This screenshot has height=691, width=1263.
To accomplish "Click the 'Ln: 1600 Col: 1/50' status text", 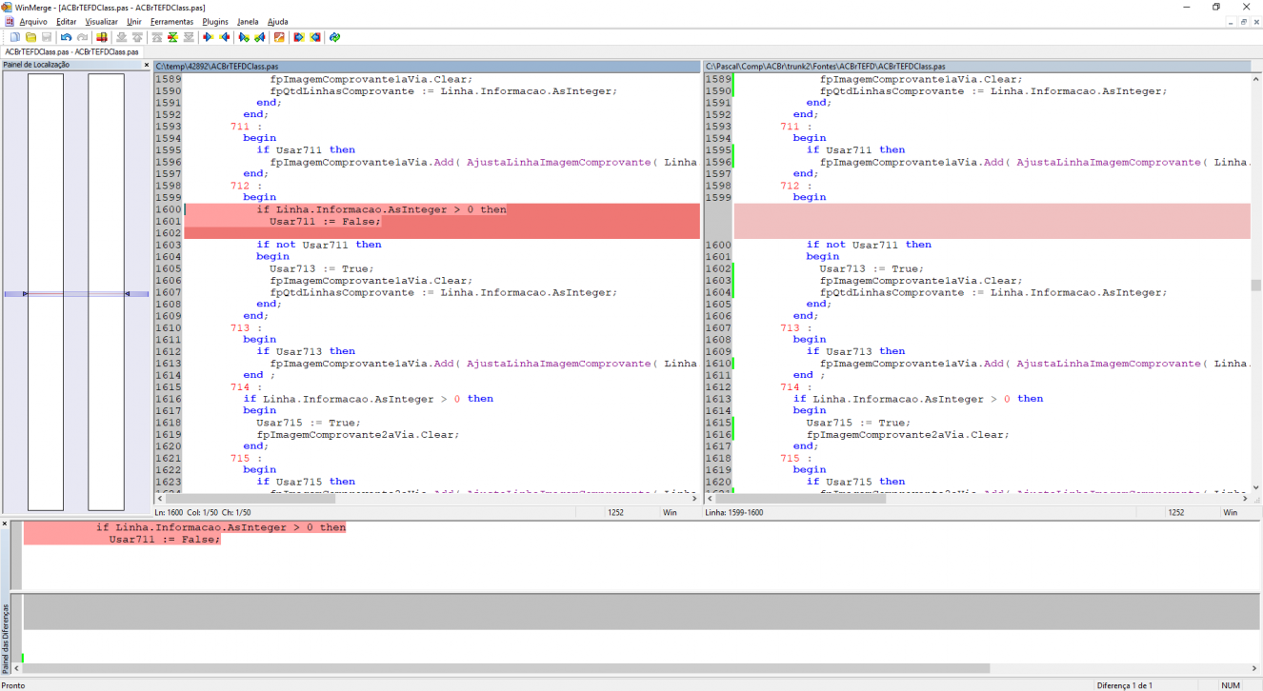I will pos(203,512).
